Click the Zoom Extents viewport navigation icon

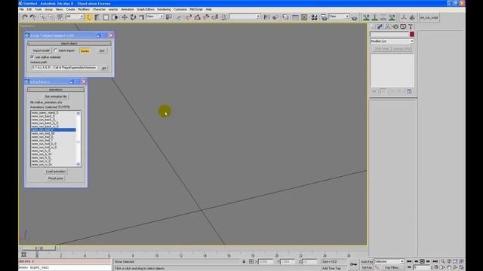coord(455,261)
